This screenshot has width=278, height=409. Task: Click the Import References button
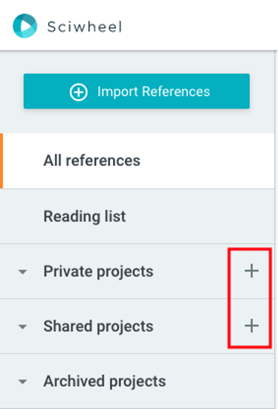coord(136,91)
